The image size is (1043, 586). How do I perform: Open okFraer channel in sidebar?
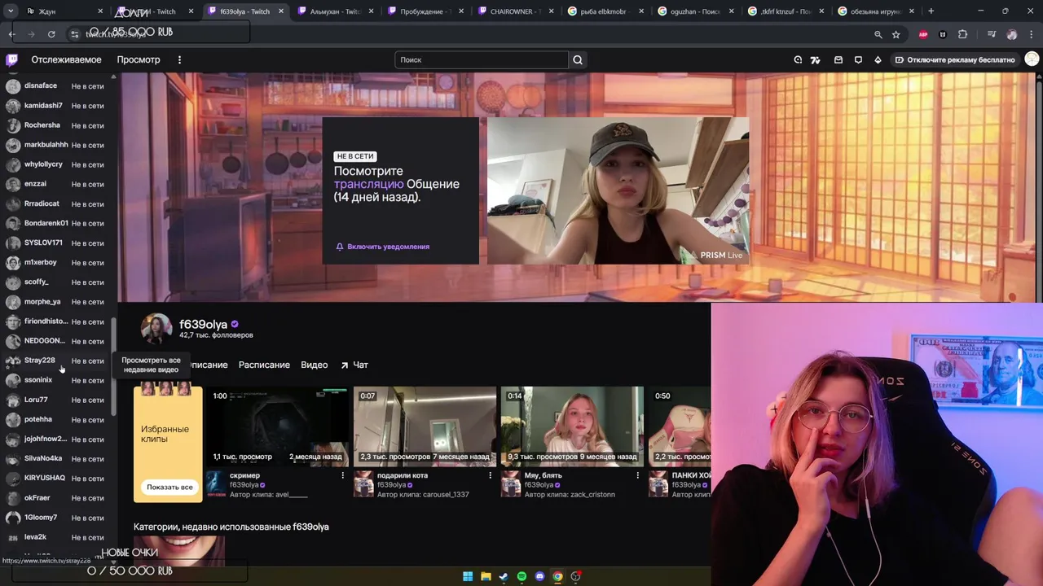click(55, 497)
